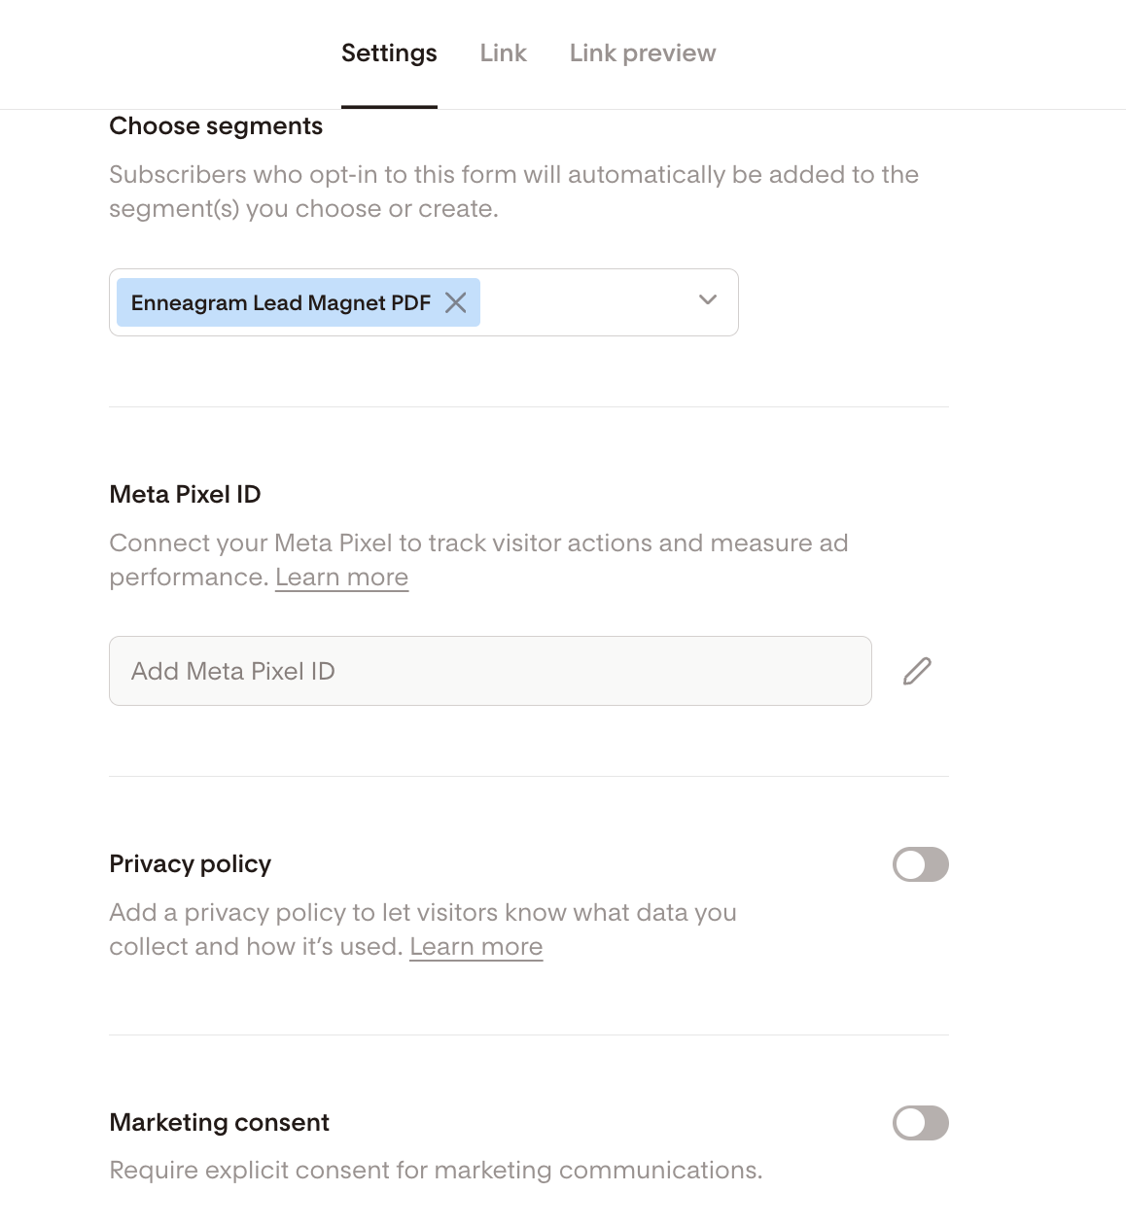Click the Meta Pixel ID heading
1126x1227 pixels.
[185, 494]
